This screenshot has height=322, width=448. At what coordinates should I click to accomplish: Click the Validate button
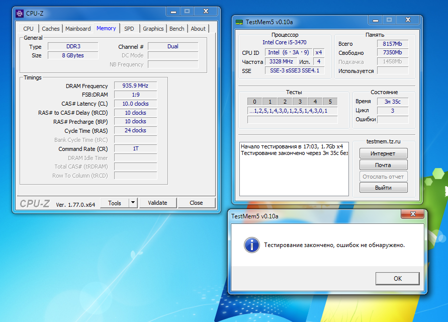157,203
